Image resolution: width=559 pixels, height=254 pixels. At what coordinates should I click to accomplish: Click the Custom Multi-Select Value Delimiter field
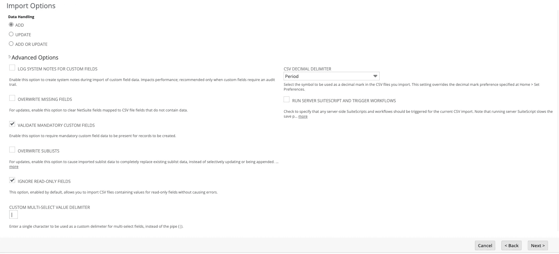(x=14, y=214)
